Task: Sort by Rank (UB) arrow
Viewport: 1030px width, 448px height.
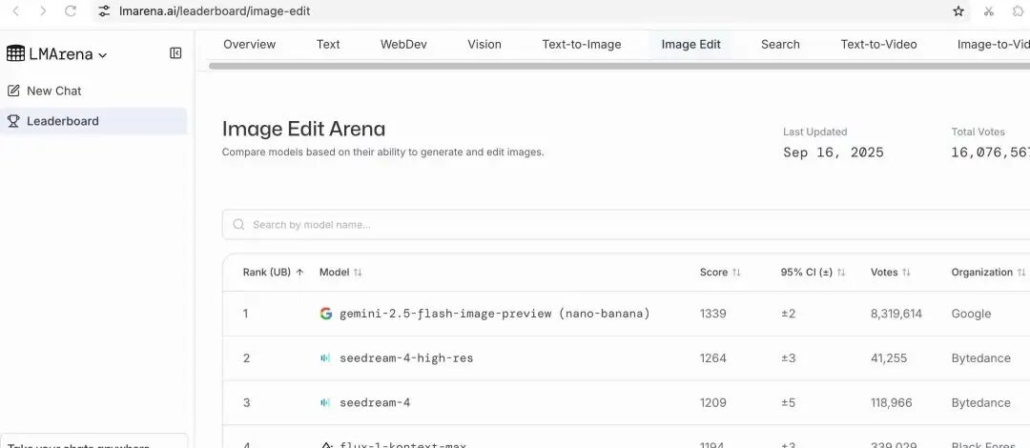Action: tap(299, 273)
